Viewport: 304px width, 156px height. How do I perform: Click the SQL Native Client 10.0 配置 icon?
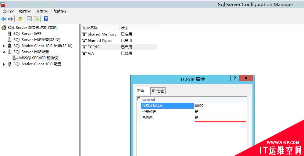pyautogui.click(x=9, y=64)
